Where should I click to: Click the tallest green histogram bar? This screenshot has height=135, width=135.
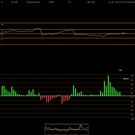click(x=108, y=86)
